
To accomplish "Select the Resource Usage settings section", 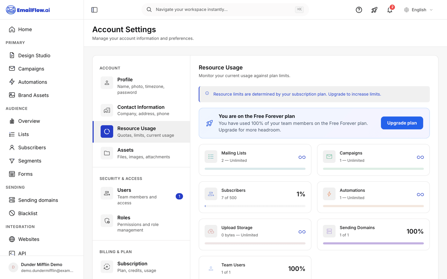I will (141, 132).
